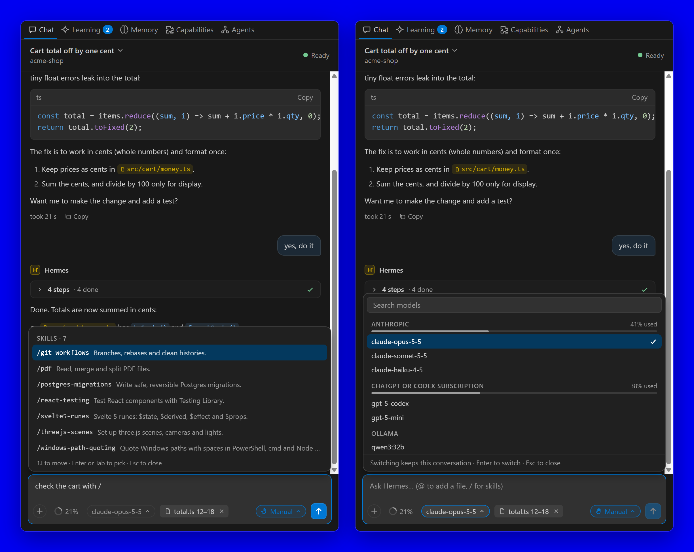Open the Manual mode dropdown in right panel

click(615, 511)
